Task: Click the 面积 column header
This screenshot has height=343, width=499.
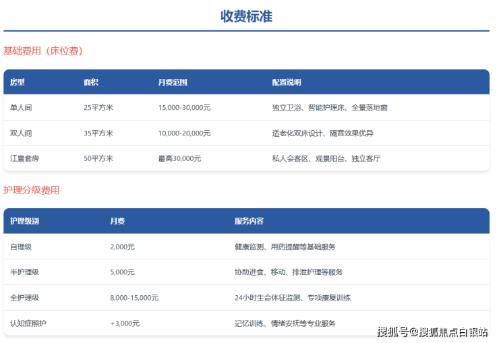Action: pos(91,82)
